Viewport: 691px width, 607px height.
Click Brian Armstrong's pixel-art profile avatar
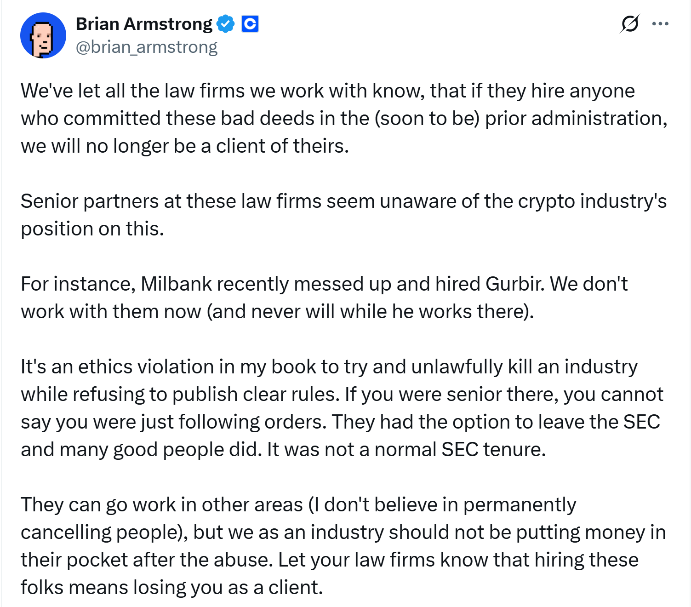43,35
